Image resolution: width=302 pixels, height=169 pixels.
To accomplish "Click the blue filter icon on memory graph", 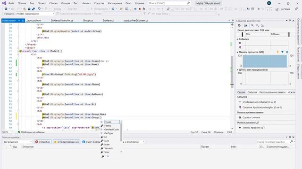I will point(282,52).
